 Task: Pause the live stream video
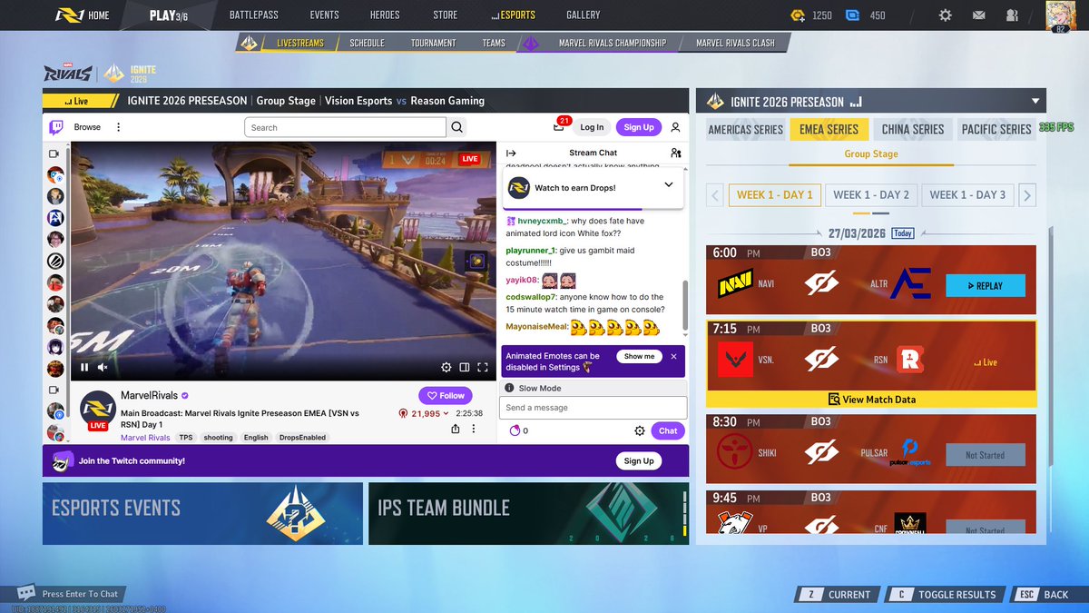tap(84, 367)
